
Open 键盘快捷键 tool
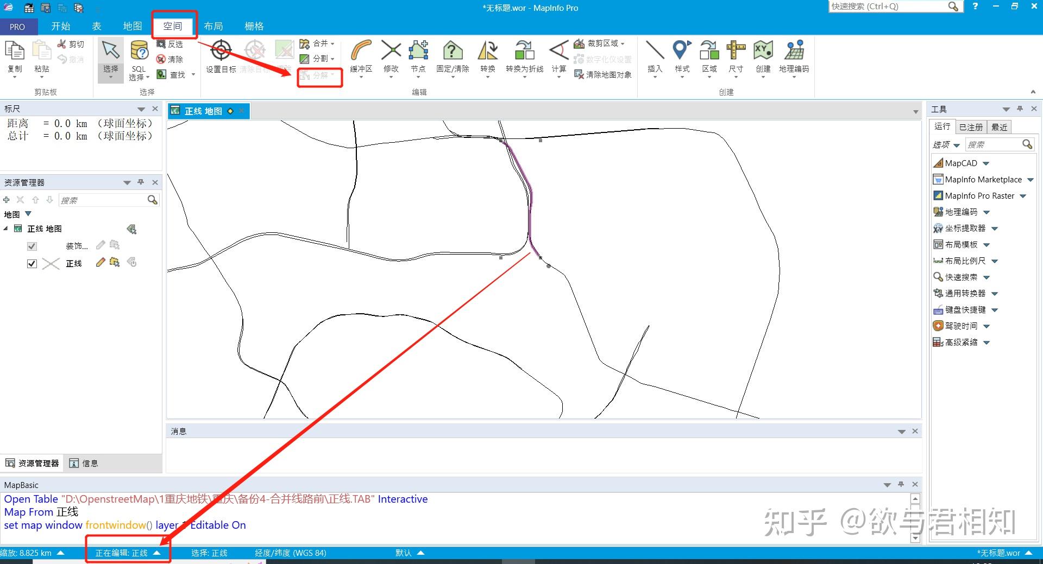(959, 310)
